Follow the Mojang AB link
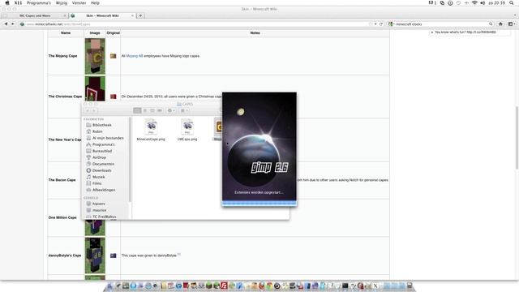Screen dimensions: 519x292 [135, 56]
